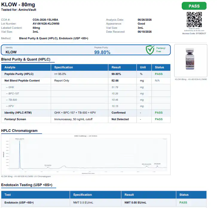Click the large 99.80% Peptide Purity value
The height and width of the screenshot is (208, 217).
102,52
